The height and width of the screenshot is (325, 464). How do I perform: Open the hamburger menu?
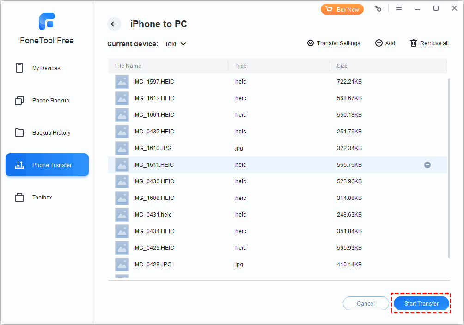pyautogui.click(x=399, y=8)
